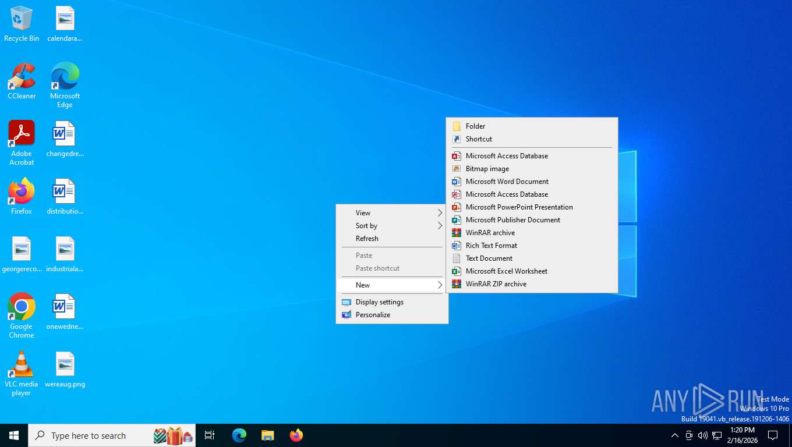Create a new Rich Text Format file

click(532, 246)
